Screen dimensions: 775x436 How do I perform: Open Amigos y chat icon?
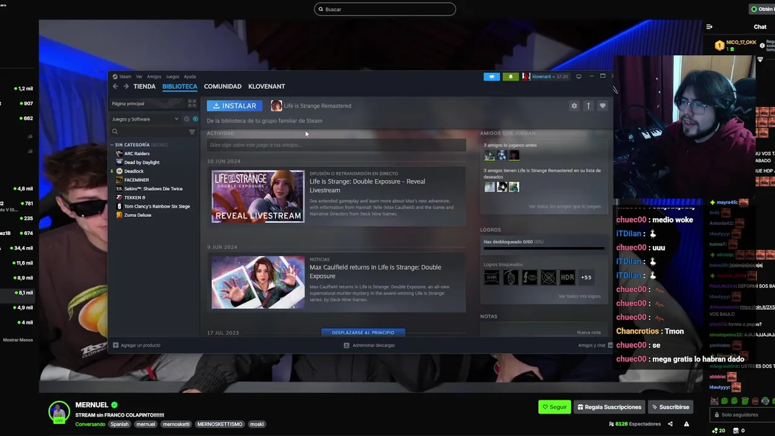click(x=610, y=345)
